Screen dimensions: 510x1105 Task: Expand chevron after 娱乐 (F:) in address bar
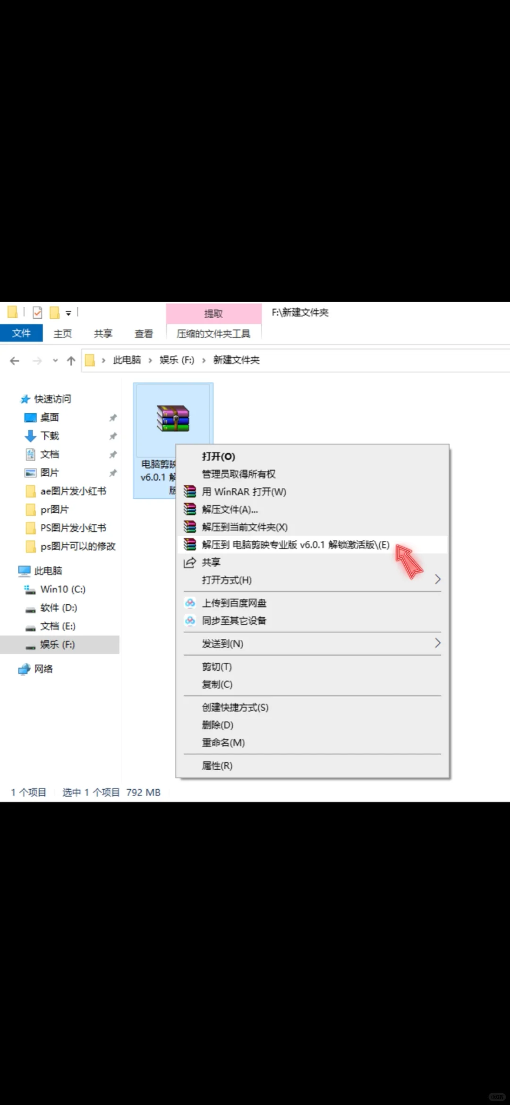pyautogui.click(x=204, y=361)
